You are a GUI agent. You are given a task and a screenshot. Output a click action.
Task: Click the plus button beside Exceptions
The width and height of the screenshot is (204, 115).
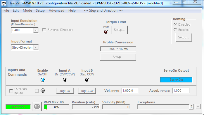tap(198, 107)
